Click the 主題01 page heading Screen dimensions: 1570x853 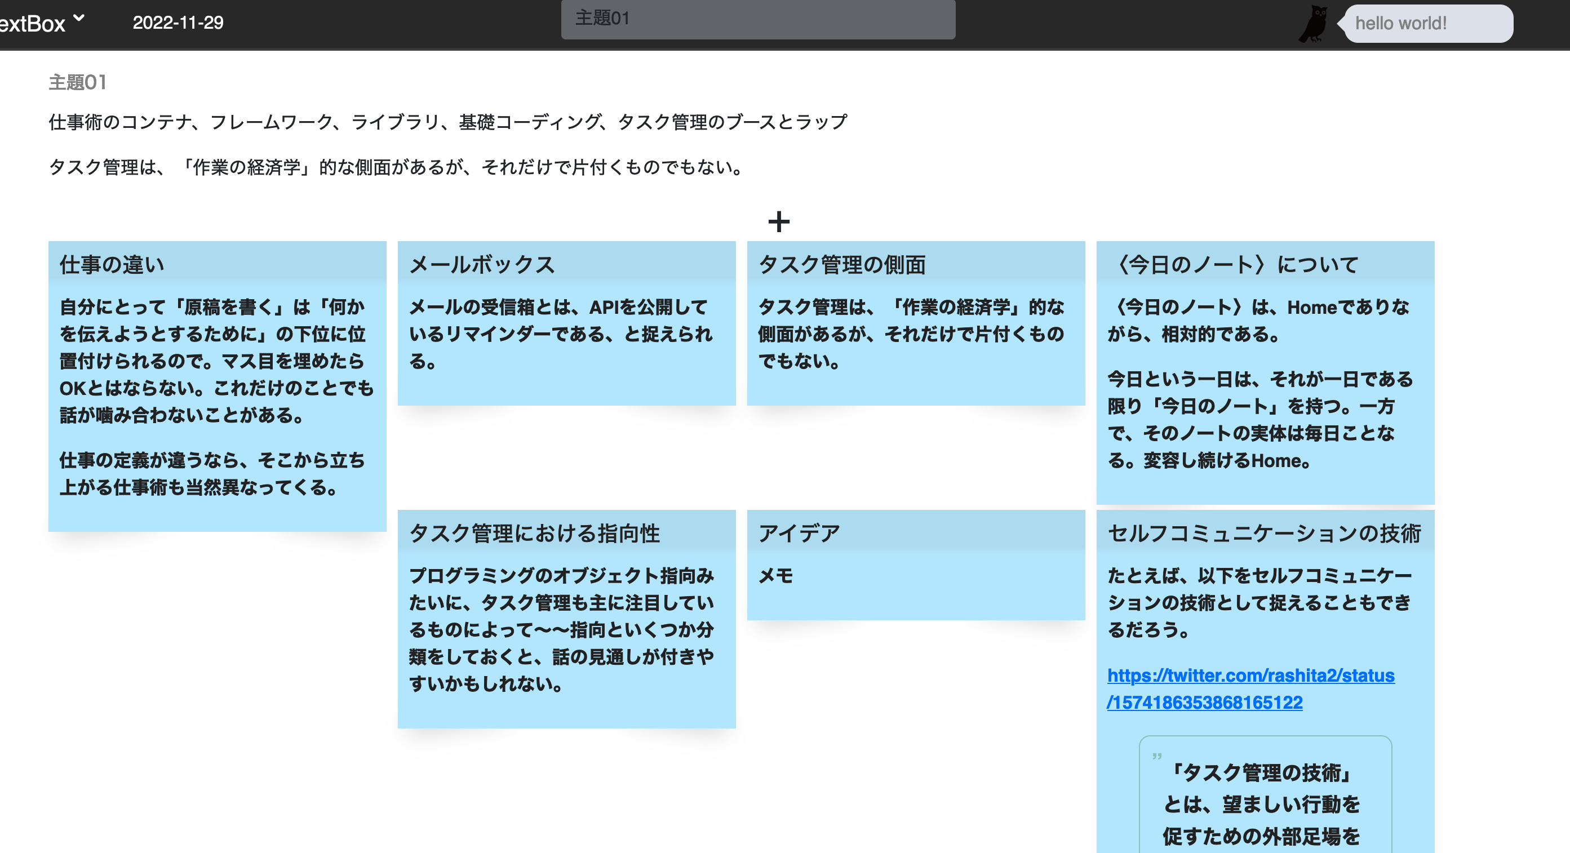pyautogui.click(x=77, y=81)
